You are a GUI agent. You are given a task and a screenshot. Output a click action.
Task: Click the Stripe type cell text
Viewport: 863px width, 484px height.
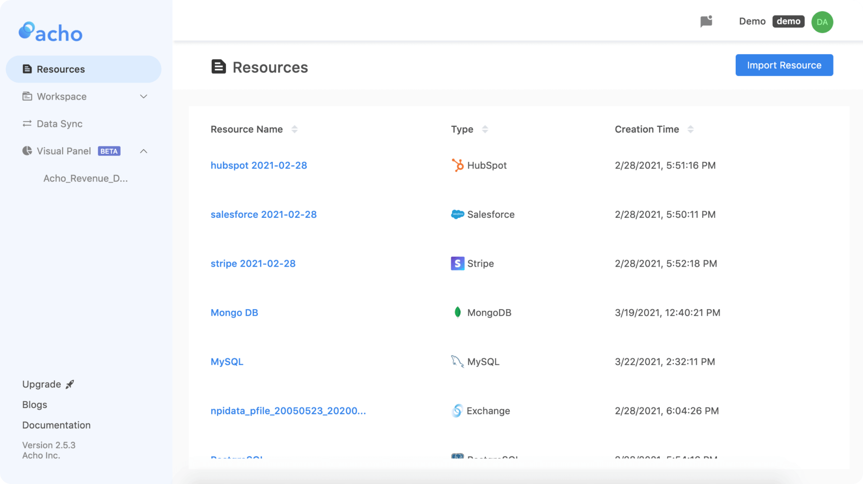tap(480, 264)
